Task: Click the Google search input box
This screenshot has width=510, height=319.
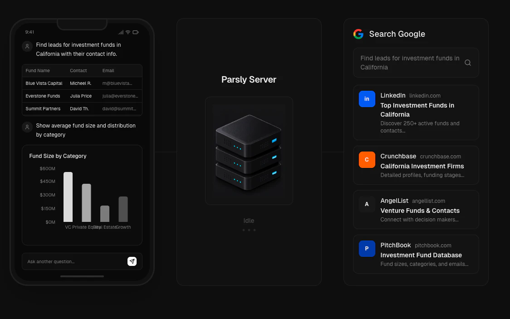Action: pos(416,63)
